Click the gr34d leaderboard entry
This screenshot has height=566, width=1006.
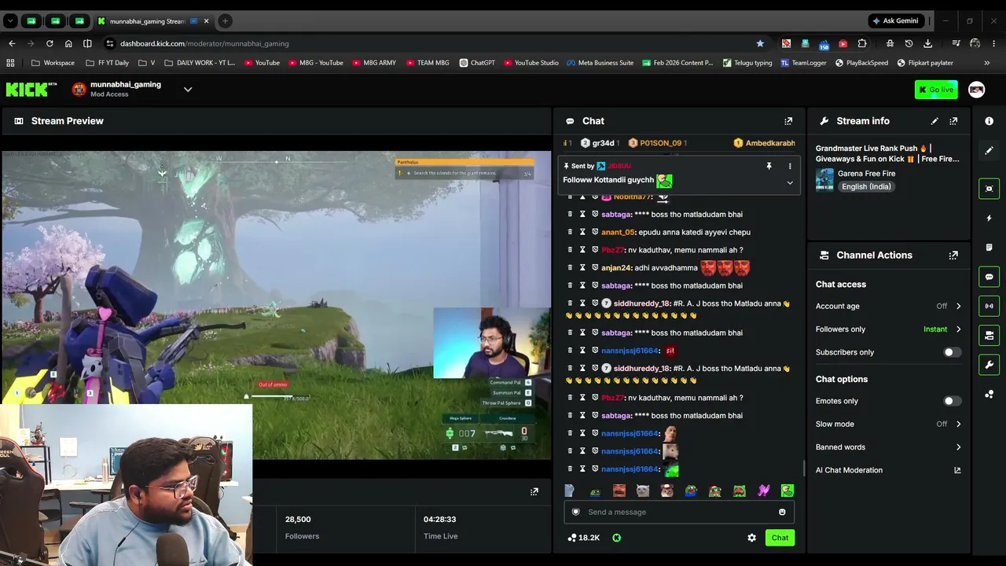pos(600,143)
